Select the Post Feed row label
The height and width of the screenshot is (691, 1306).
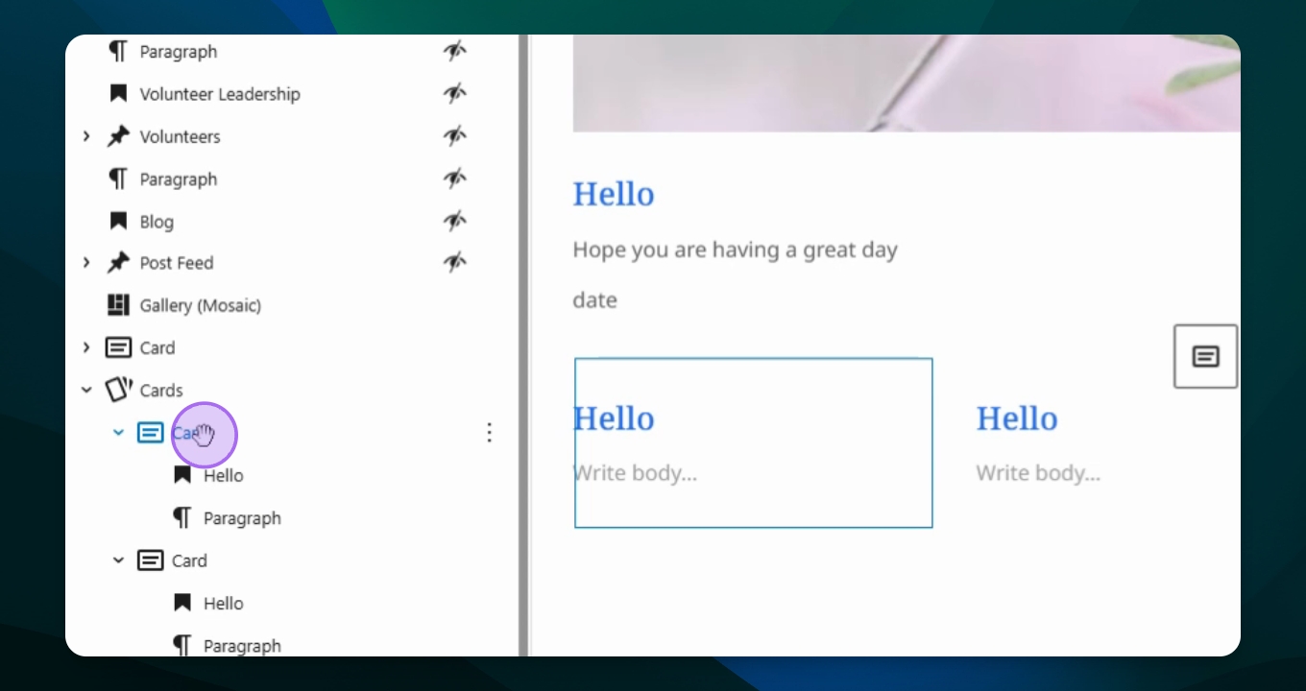(177, 263)
